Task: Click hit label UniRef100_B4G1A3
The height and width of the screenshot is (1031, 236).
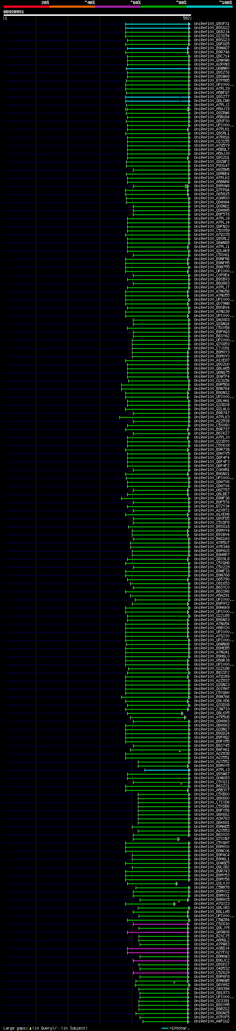Action: [x=212, y=539]
